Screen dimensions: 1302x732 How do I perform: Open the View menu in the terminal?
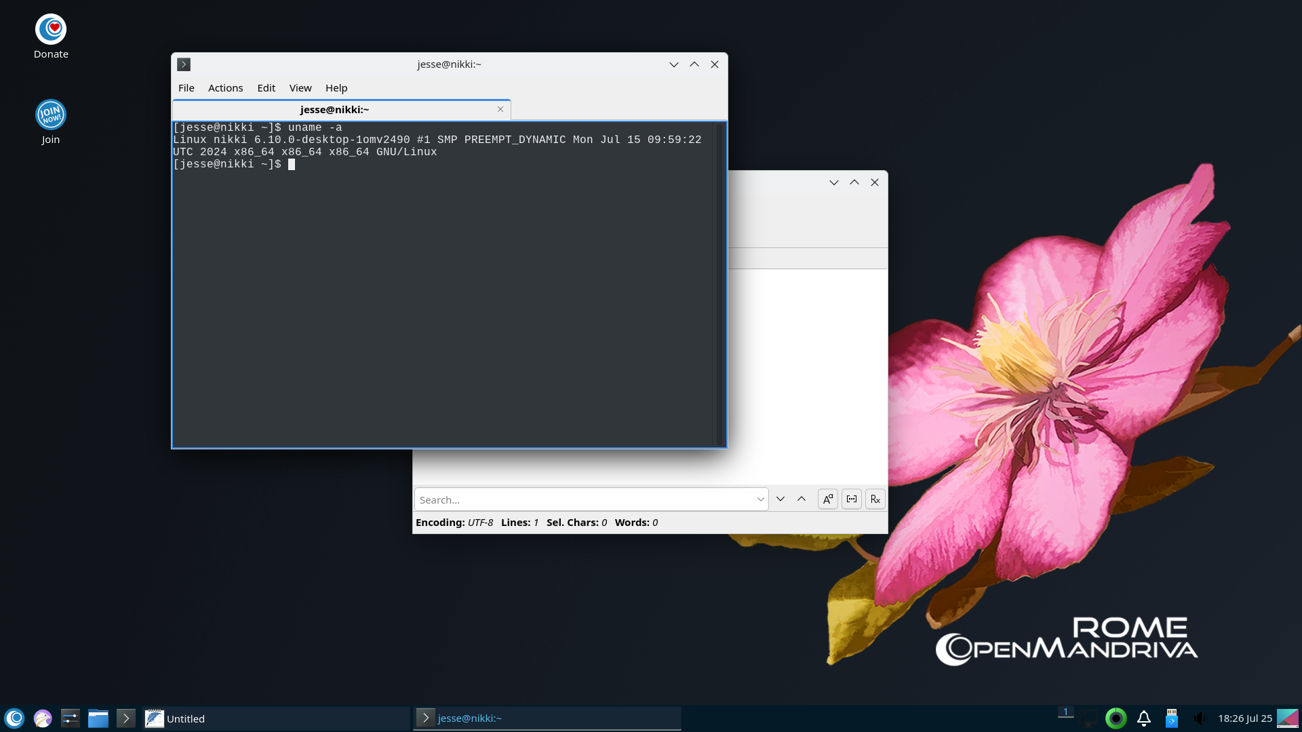[300, 88]
